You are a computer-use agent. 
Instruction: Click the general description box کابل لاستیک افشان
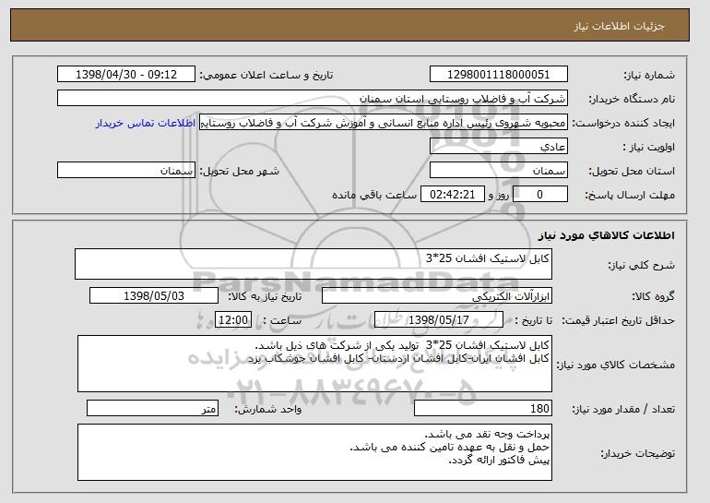tap(314, 264)
